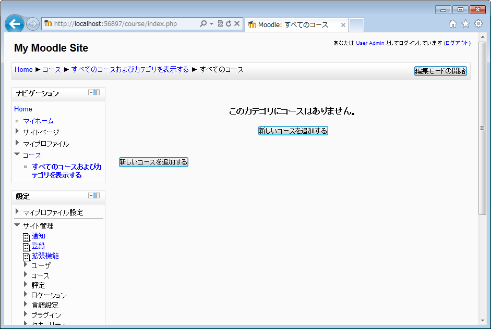The width and height of the screenshot is (491, 329).
Task: Expand the ユーザ node under サイト管理
Action: [x=26, y=264]
